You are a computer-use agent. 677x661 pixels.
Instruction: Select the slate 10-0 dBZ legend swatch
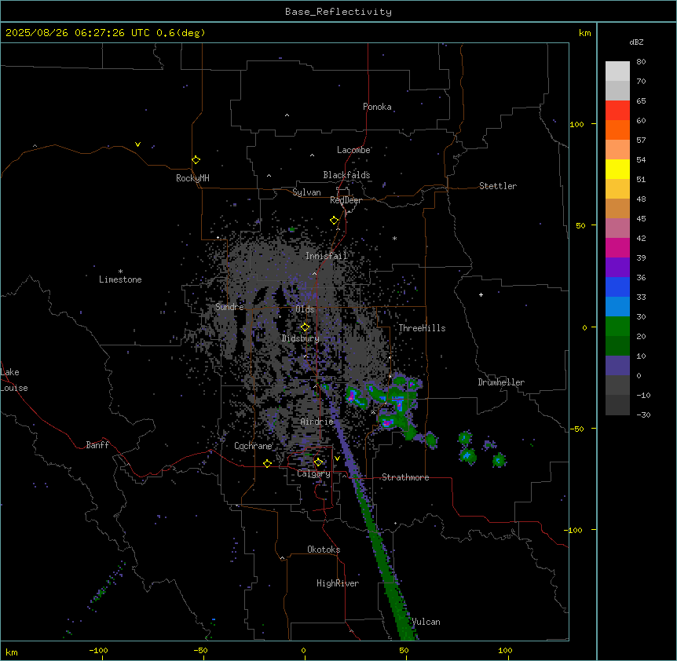(x=617, y=366)
